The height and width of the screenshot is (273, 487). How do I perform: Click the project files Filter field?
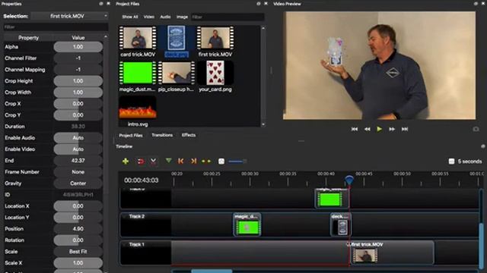228,17
